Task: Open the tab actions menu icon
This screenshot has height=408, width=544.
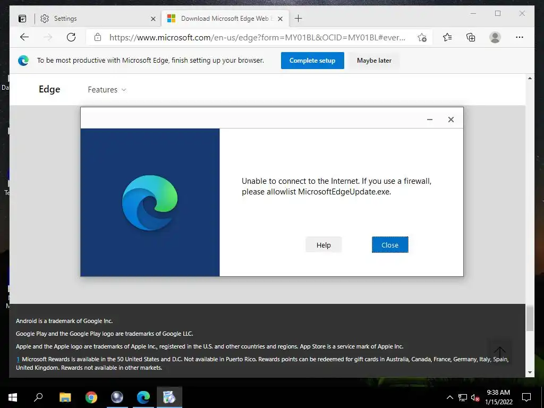Action: click(22, 19)
